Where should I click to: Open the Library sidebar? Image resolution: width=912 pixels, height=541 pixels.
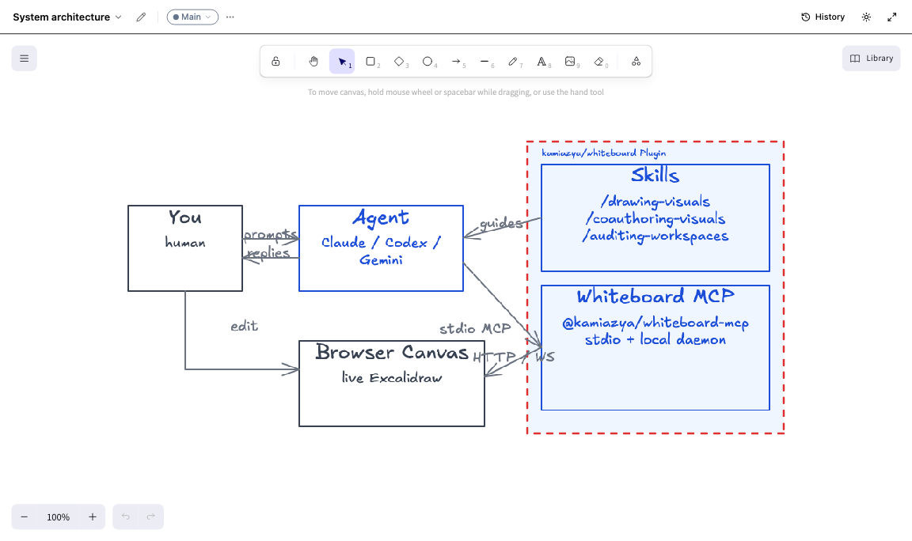(872, 59)
